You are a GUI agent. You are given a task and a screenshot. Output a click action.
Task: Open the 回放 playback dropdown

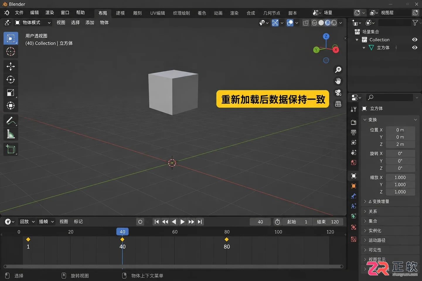tap(27, 222)
